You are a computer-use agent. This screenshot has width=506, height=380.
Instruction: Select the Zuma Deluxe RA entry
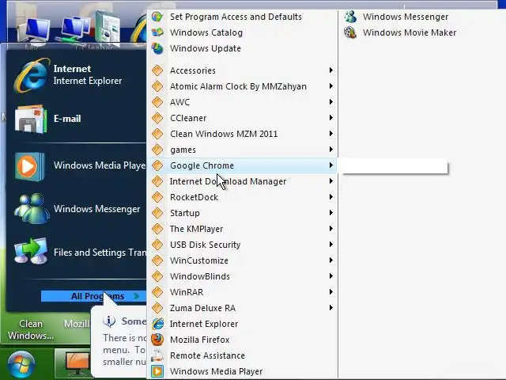tap(242, 308)
